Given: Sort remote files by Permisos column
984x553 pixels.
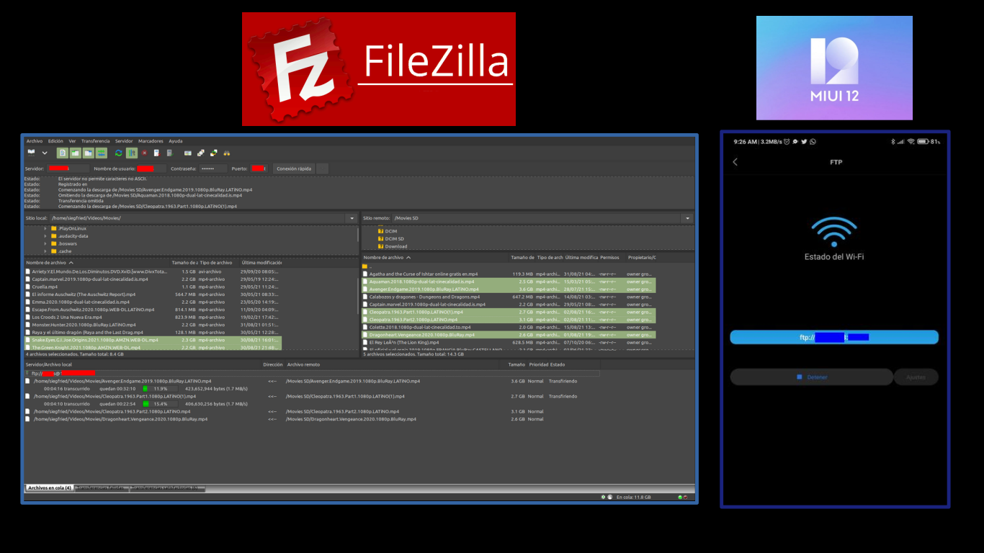Looking at the screenshot, I should pyautogui.click(x=609, y=257).
